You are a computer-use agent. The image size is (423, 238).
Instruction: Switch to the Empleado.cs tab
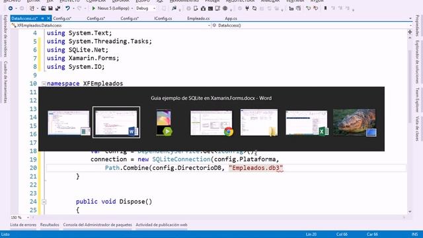[x=198, y=19]
